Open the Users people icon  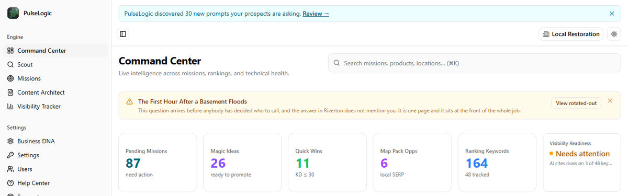(x=10, y=169)
